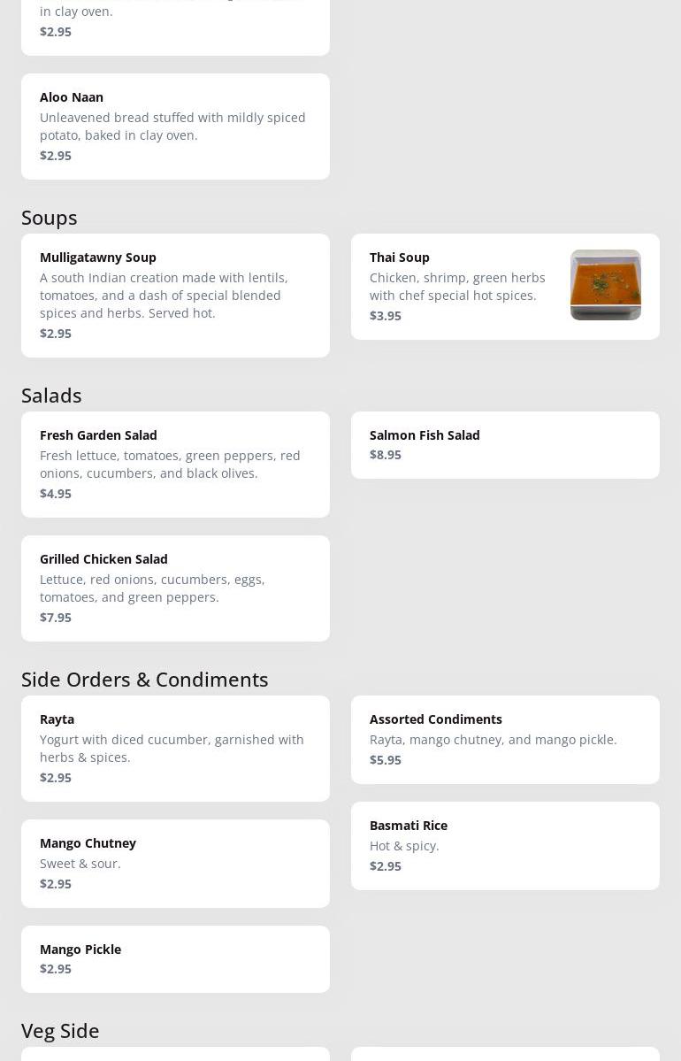The image size is (681, 1061).
Task: Open the Assorted Condiments item card
Action: tap(505, 740)
